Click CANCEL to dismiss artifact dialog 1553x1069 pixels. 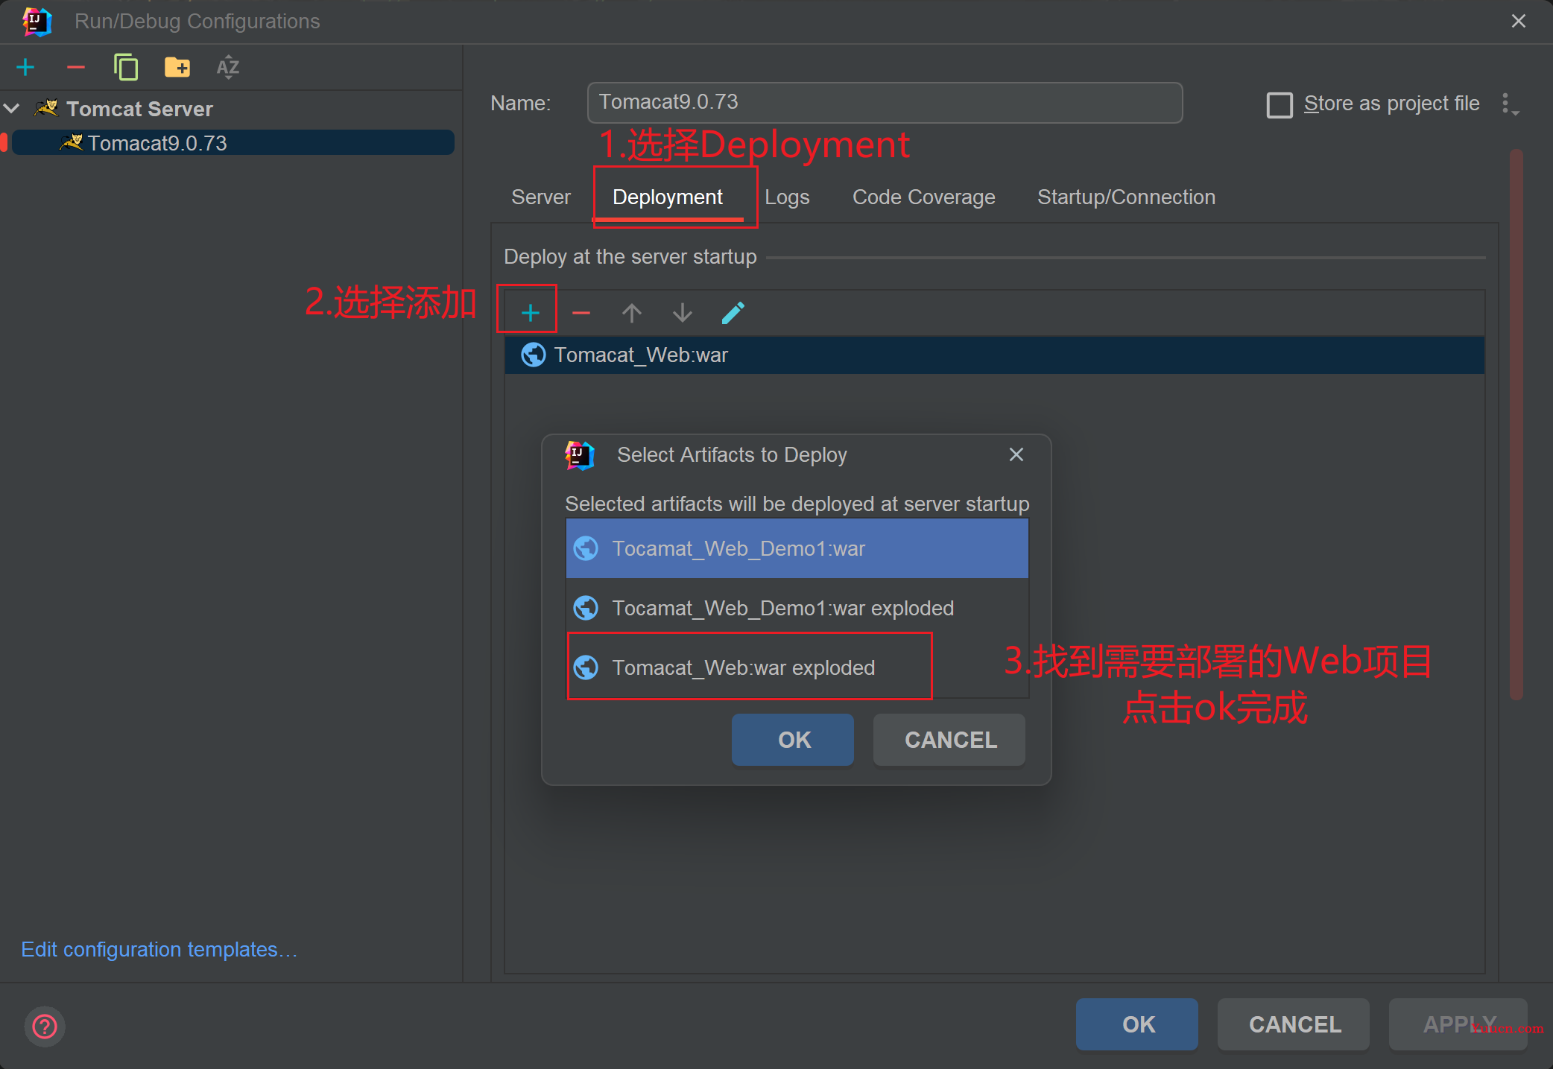coord(952,740)
